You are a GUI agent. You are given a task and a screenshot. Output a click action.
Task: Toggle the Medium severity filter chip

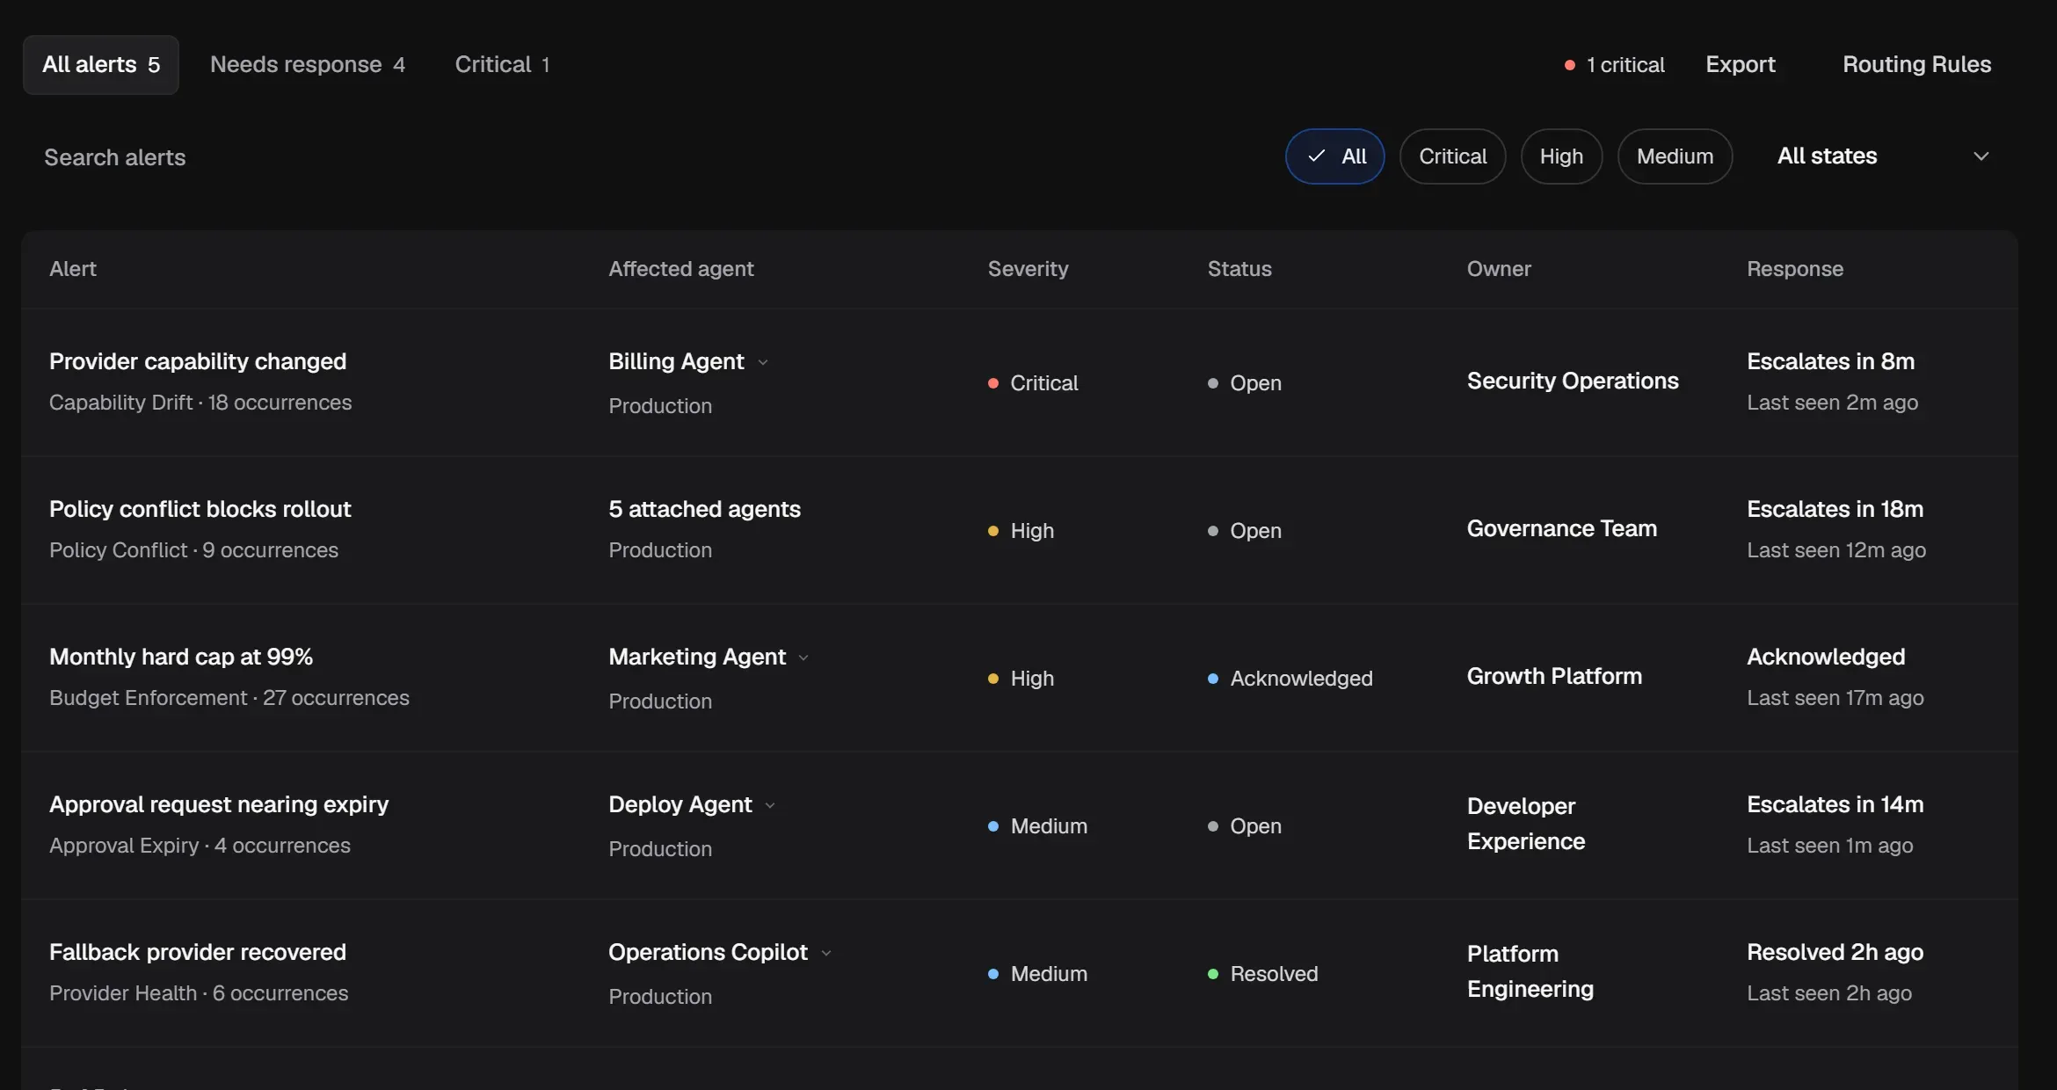coord(1675,156)
